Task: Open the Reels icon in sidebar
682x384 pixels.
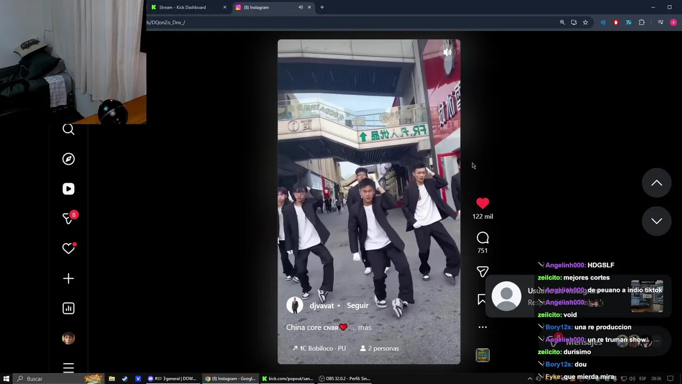Action: click(x=68, y=189)
